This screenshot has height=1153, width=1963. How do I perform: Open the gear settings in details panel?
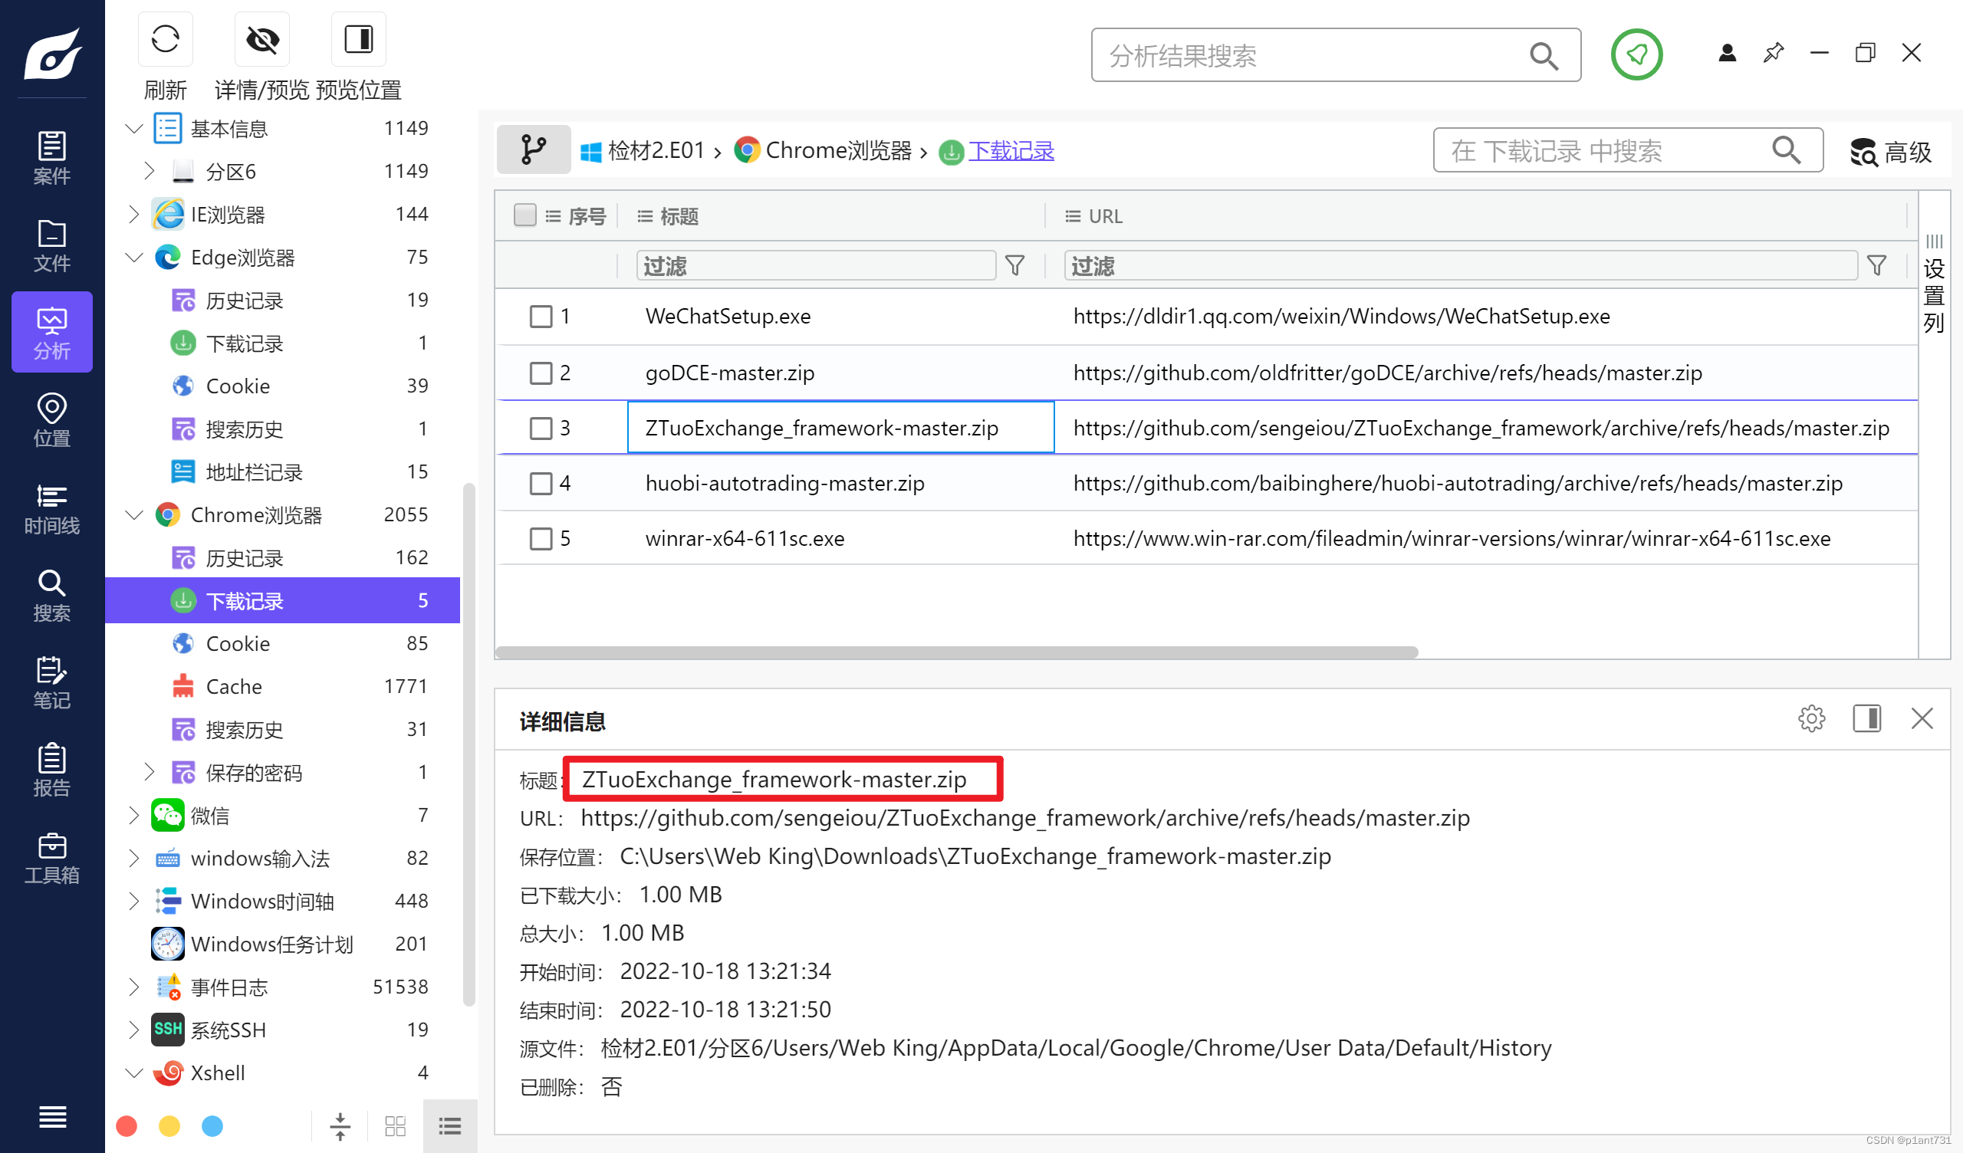pos(1811,718)
